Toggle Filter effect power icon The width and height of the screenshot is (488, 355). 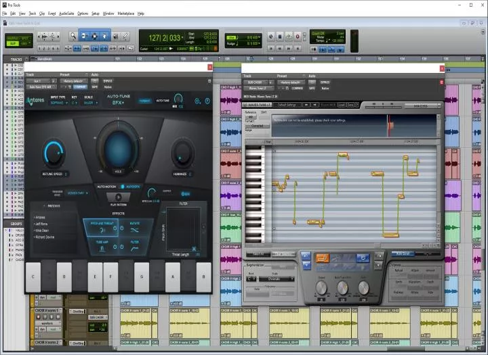coord(122,247)
